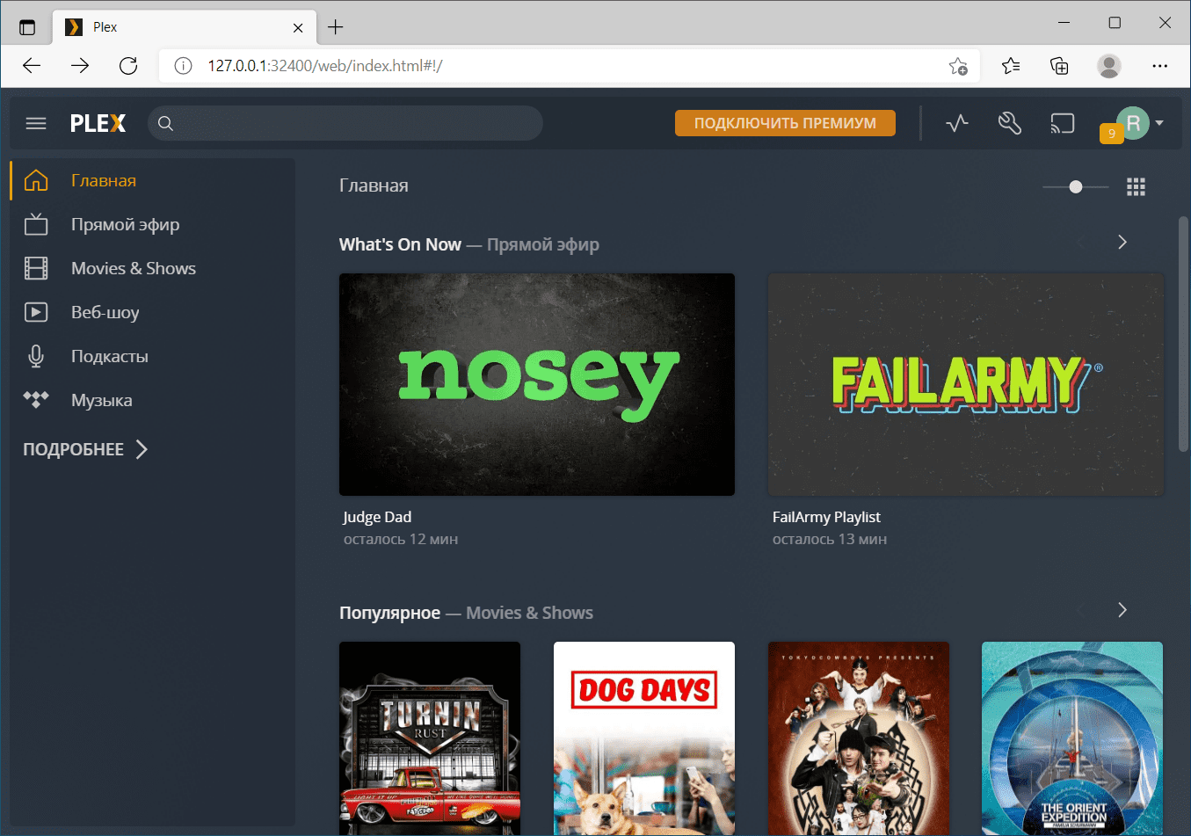Image resolution: width=1191 pixels, height=836 pixels.
Task: Open the FailArmy Playlist title link
Action: [826, 517]
